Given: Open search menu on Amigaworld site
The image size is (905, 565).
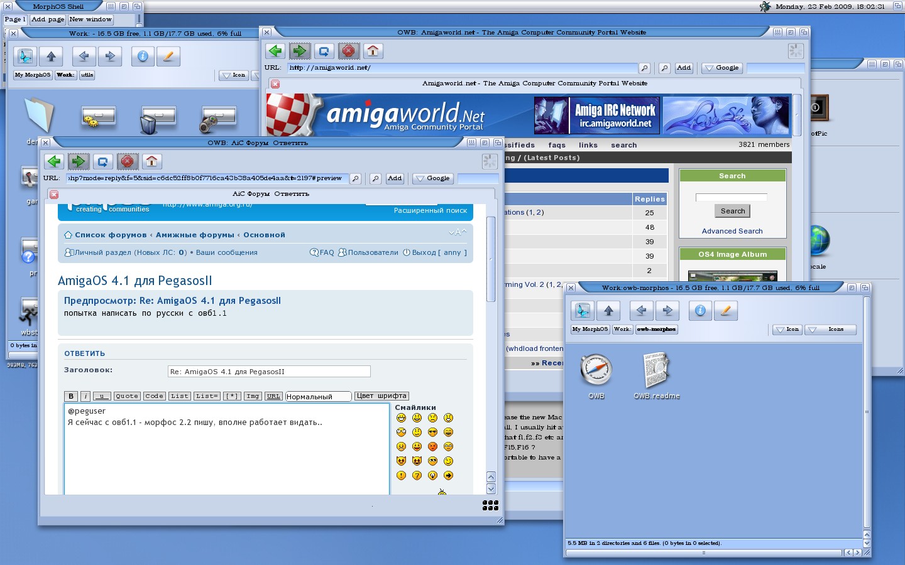Looking at the screenshot, I should [x=624, y=145].
